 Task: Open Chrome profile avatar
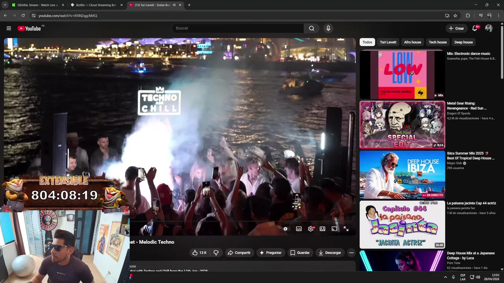pyautogui.click(x=489, y=16)
